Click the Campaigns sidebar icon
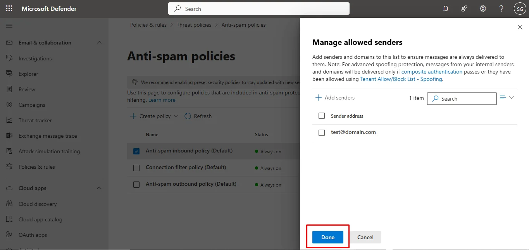Image resolution: width=529 pixels, height=250 pixels. [x=10, y=104]
